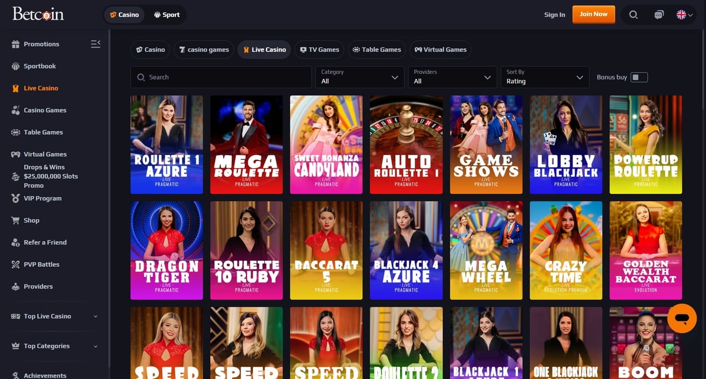Open the Category dropdown filter

[x=359, y=77]
